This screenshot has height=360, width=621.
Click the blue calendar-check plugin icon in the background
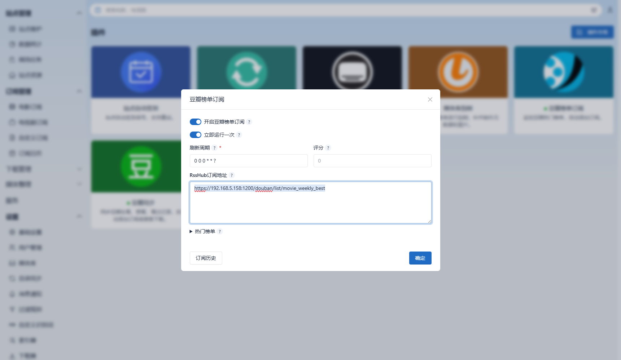click(141, 72)
